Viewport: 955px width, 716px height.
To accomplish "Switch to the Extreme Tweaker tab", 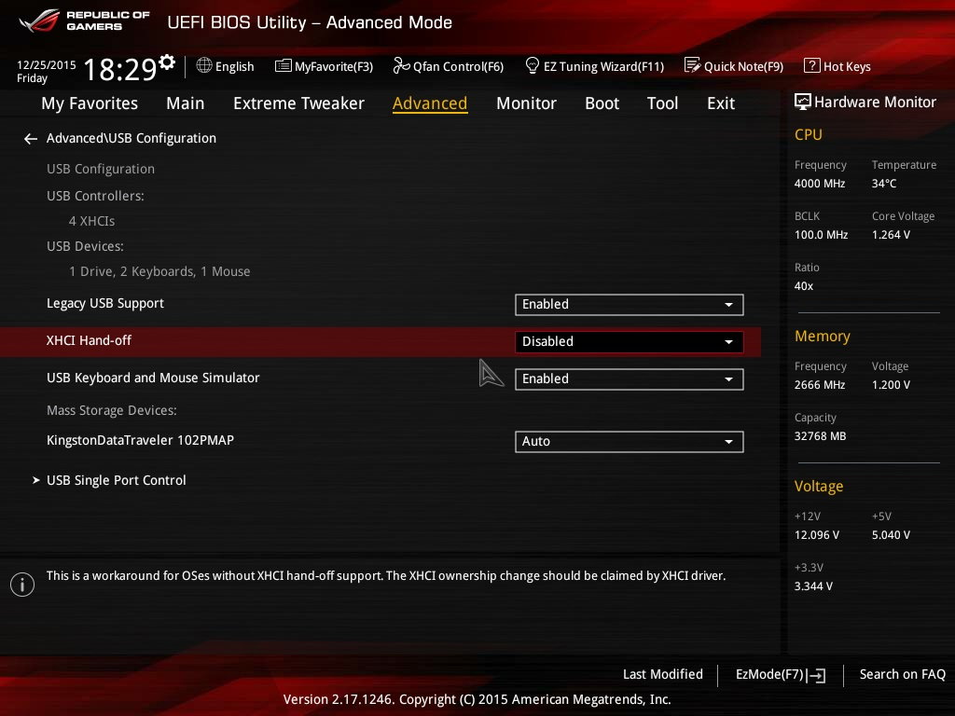I will click(298, 103).
